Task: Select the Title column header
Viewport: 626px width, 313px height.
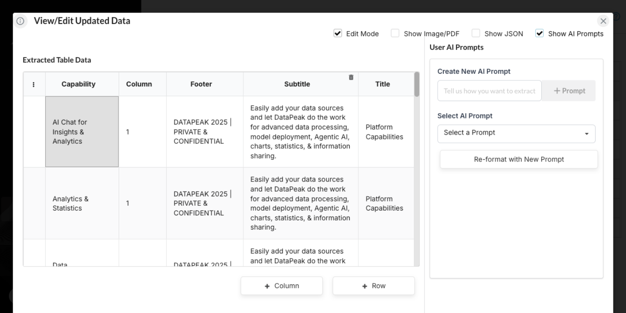Action: pyautogui.click(x=386, y=84)
